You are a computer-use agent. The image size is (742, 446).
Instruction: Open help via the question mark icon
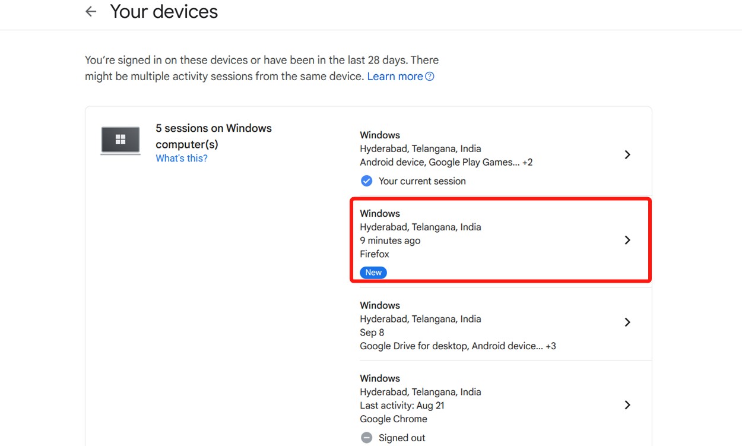(430, 76)
